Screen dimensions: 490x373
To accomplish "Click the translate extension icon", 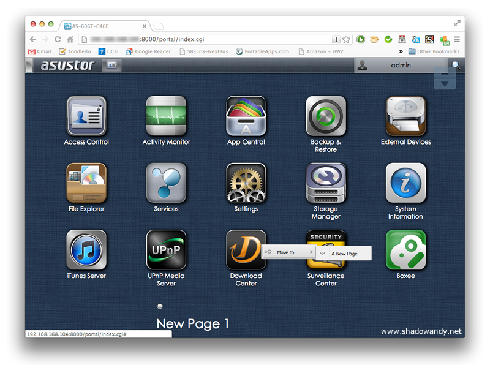I will tap(416, 39).
